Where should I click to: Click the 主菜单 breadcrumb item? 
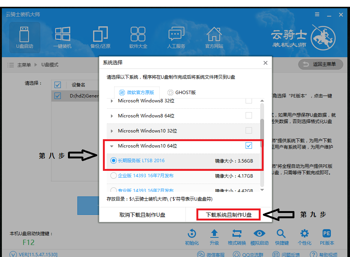coord(24,65)
